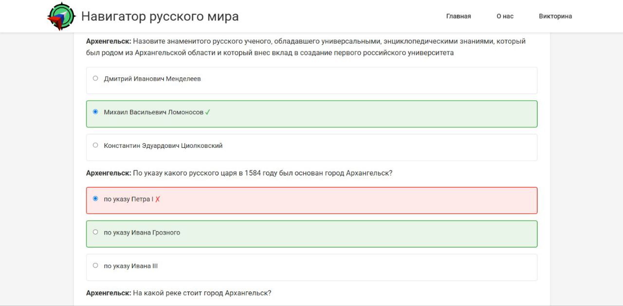Click the Навигатор русского мира compass logo
Viewport: 623px width, 306px height.
61,17
